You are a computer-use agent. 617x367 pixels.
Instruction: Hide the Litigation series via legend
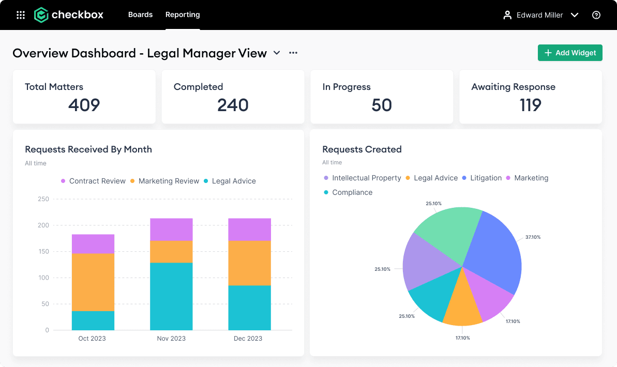coord(482,178)
